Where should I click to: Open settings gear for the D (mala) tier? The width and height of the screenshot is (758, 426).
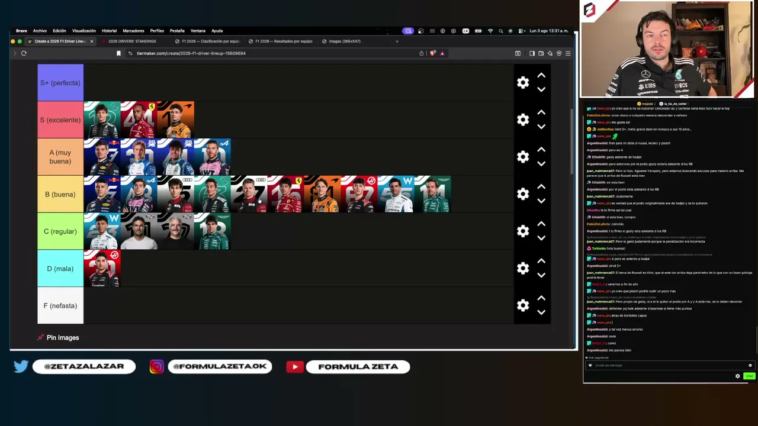point(523,269)
